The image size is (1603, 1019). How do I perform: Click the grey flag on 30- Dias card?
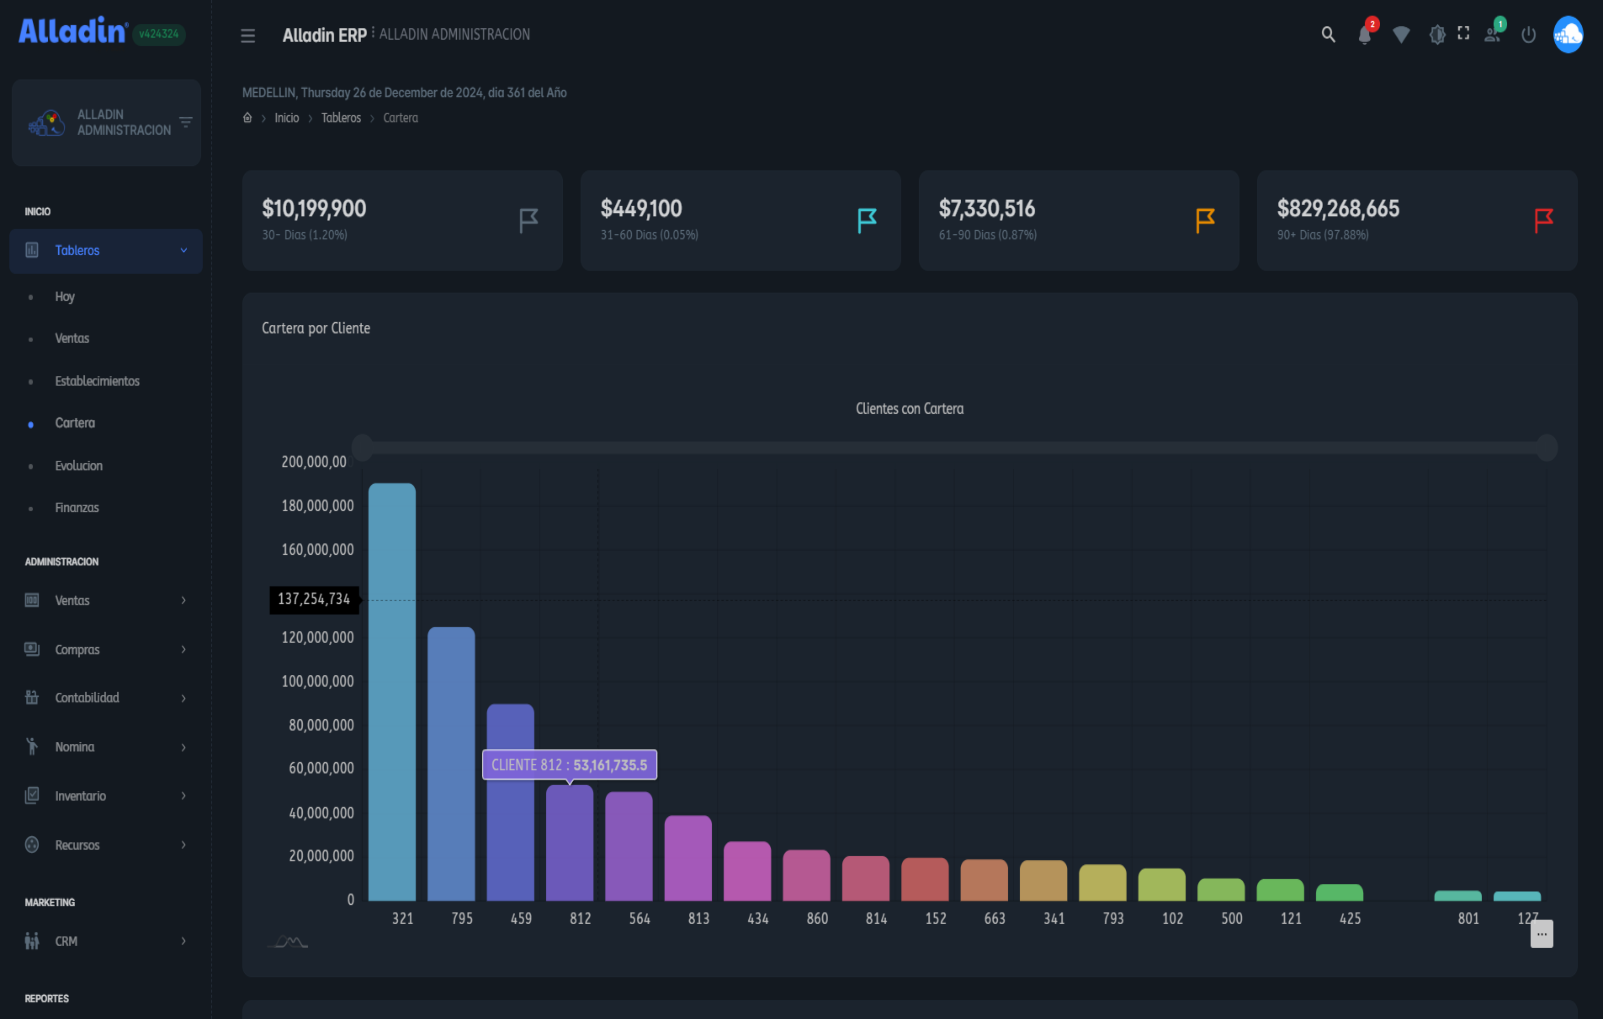[x=529, y=220]
